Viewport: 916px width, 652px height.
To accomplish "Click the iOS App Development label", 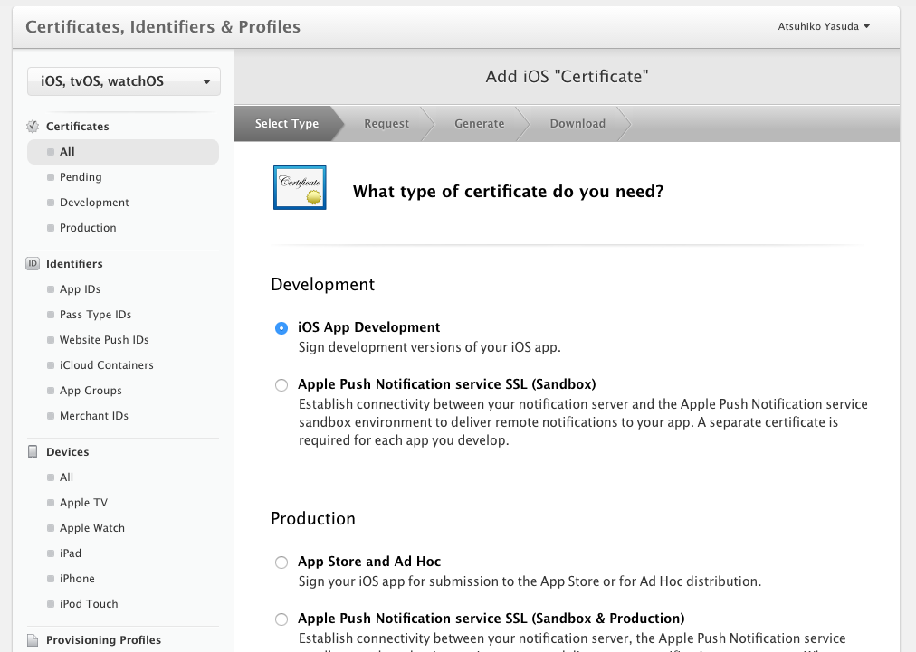I will [368, 326].
